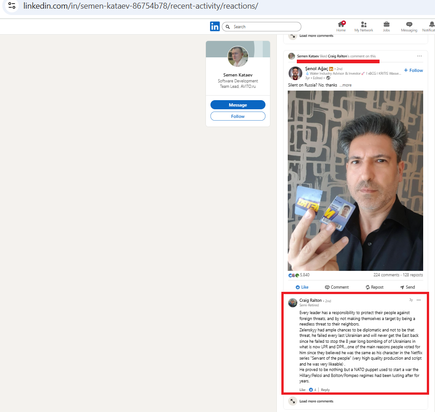
Task: Follow Şenol Ağaç via + Follow
Action: (x=413, y=70)
